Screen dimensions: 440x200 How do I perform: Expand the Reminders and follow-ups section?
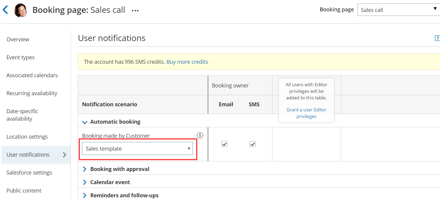(85, 196)
